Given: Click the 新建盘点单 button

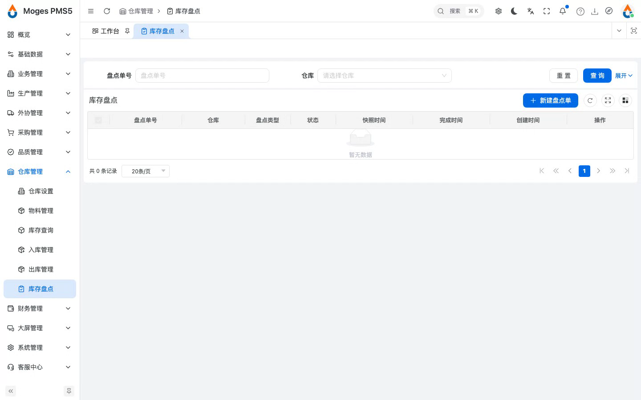Looking at the screenshot, I should coord(551,100).
